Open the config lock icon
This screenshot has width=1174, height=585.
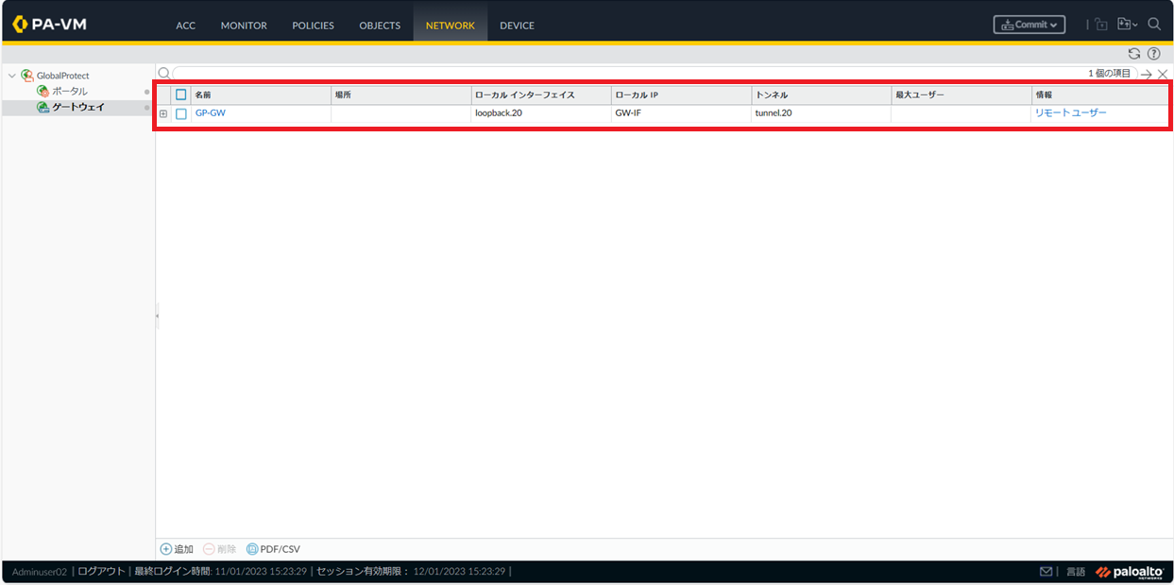1100,25
